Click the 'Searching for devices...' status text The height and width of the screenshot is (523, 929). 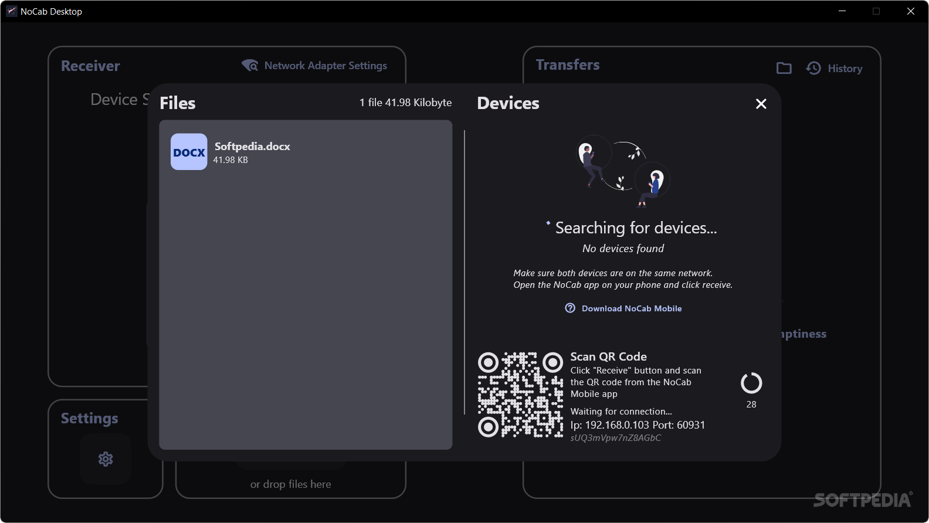tap(636, 227)
